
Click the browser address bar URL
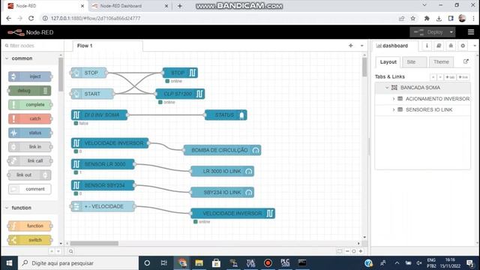coord(95,18)
